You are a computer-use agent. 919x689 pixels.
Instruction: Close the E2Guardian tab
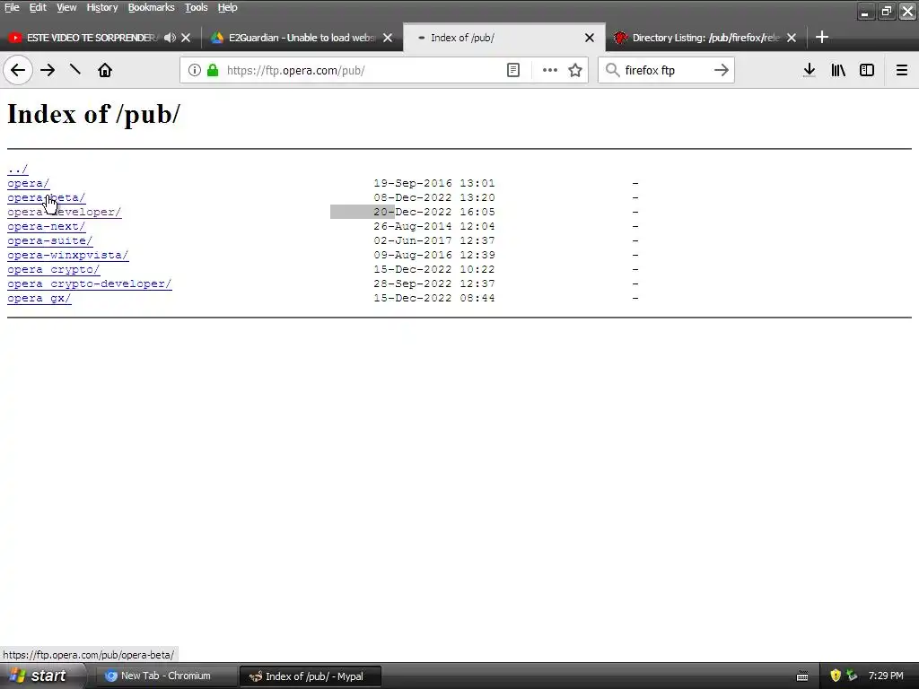coord(388,38)
